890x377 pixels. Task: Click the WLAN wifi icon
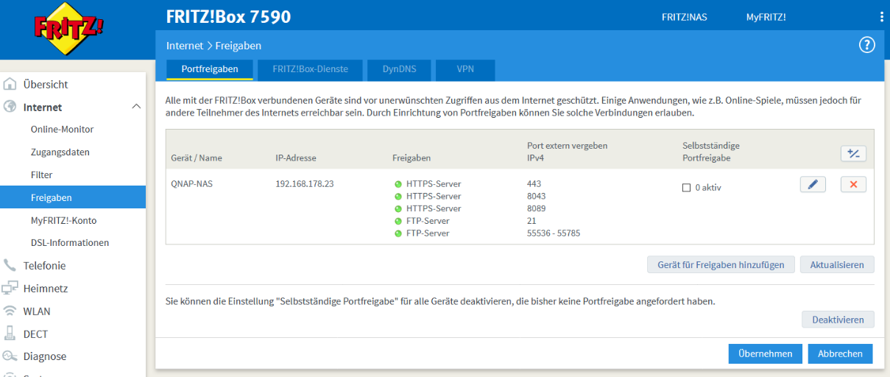[x=10, y=311]
